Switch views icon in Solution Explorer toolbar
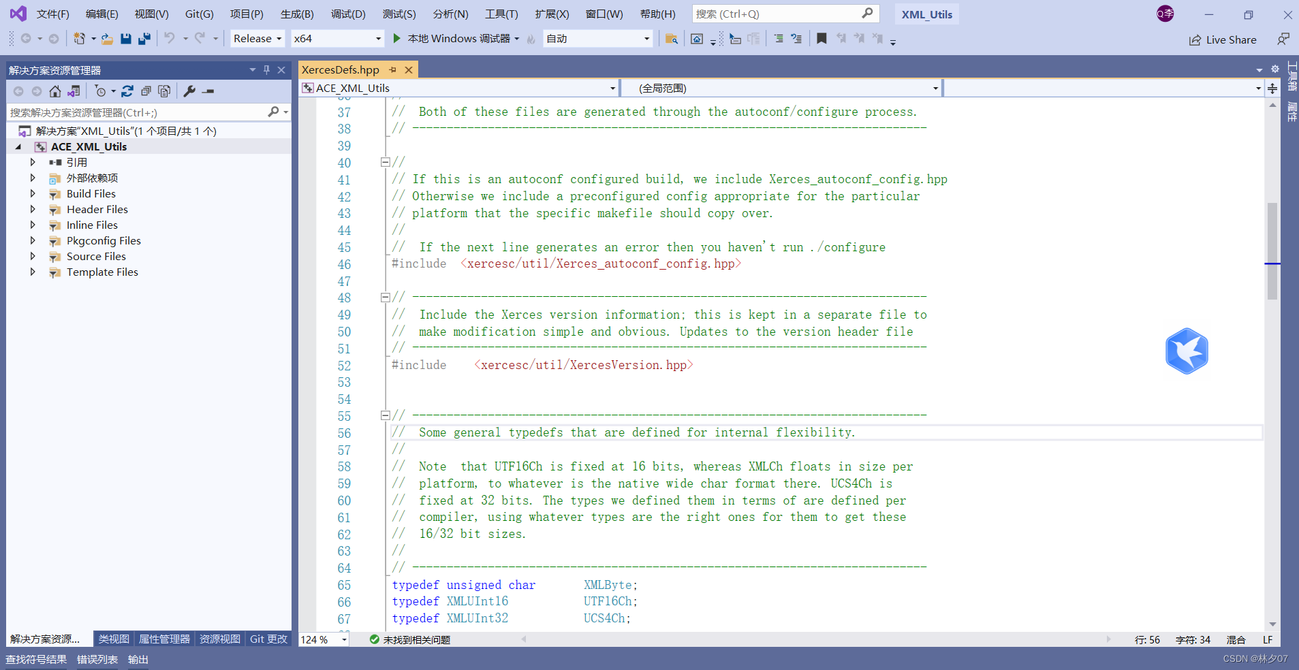 74,91
